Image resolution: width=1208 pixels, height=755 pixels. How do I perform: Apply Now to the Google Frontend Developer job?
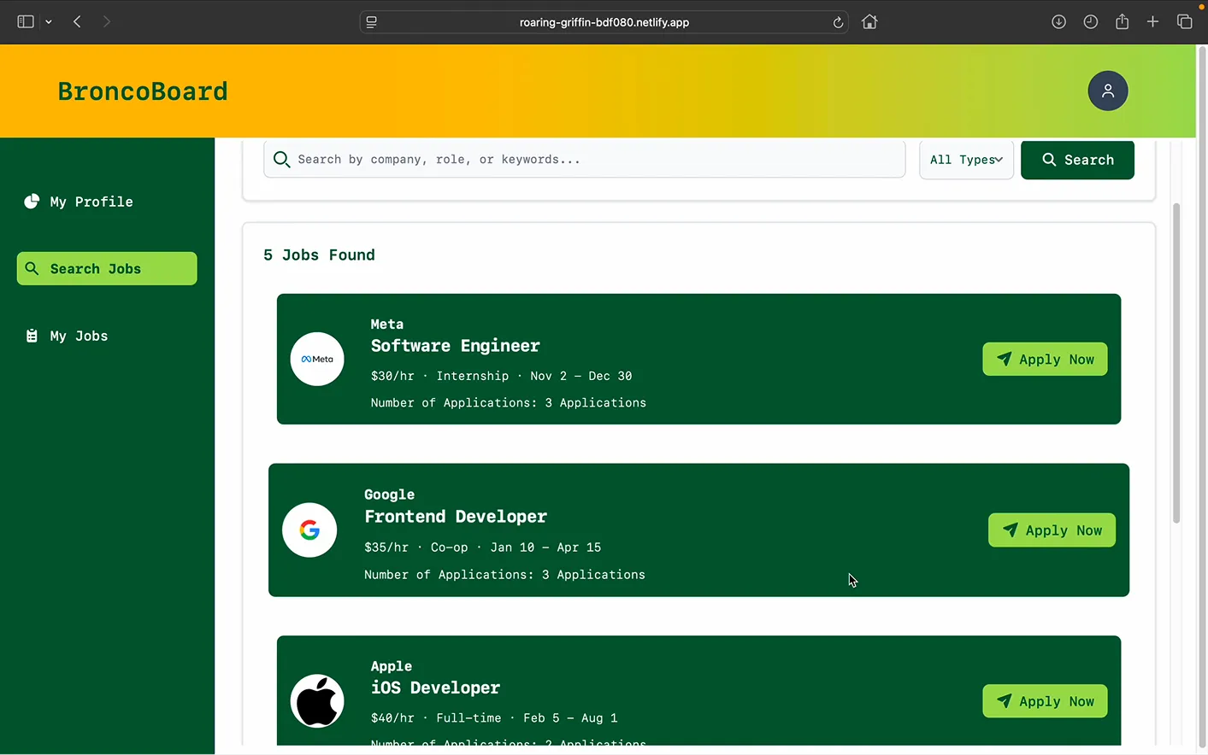[x=1052, y=530]
